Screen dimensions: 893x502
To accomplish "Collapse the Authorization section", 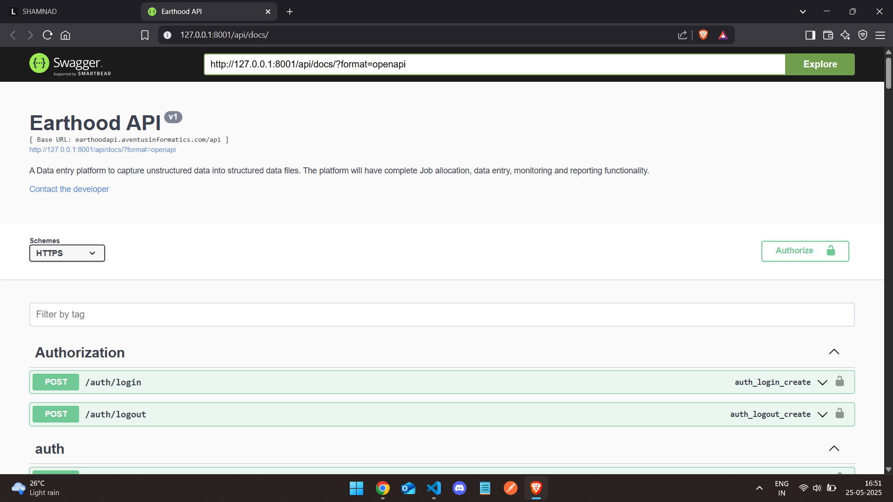I will pyautogui.click(x=834, y=352).
